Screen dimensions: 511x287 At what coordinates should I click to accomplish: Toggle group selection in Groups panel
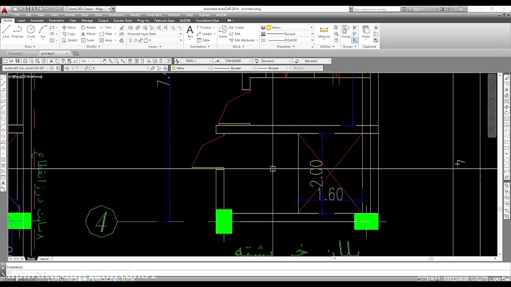coord(354,40)
